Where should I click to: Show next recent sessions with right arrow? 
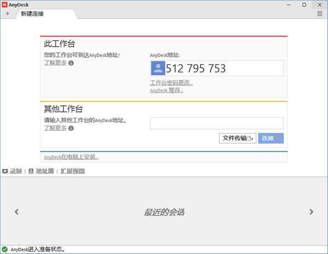coord(311,212)
